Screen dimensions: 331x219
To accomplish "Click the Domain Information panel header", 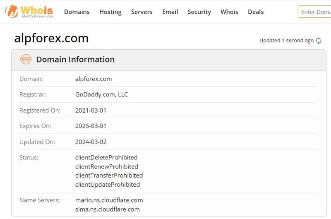I will (x=75, y=60).
